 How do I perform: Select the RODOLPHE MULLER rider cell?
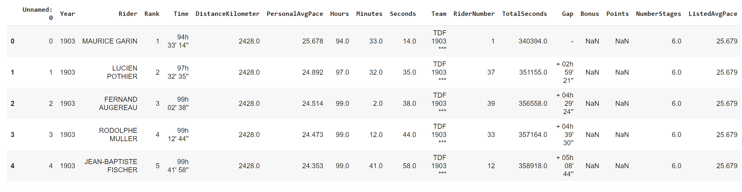[x=118, y=135]
